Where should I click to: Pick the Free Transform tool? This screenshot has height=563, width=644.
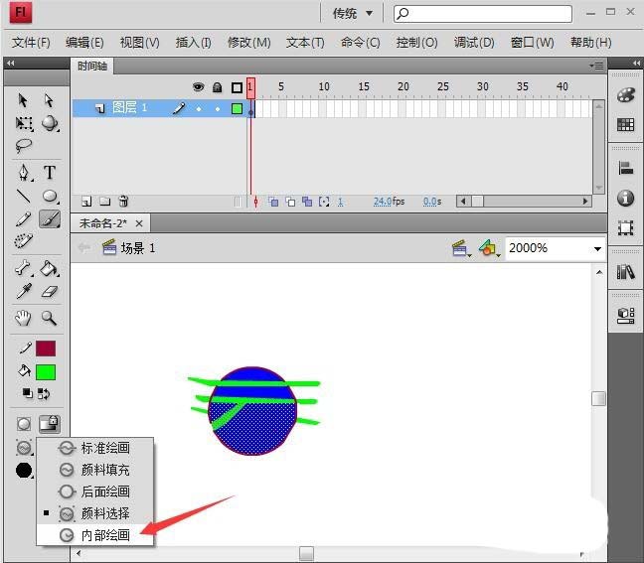tap(24, 123)
